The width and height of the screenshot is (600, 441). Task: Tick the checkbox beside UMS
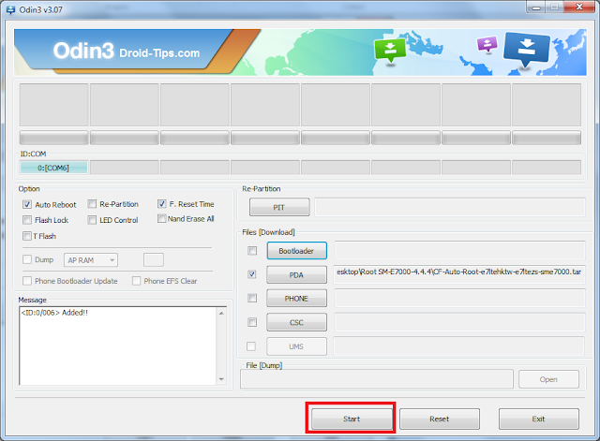click(x=251, y=346)
